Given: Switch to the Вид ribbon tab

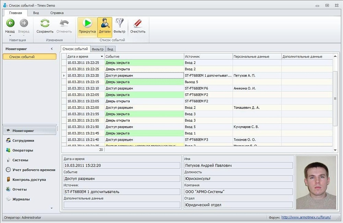Looking at the screenshot, I should (36, 13).
